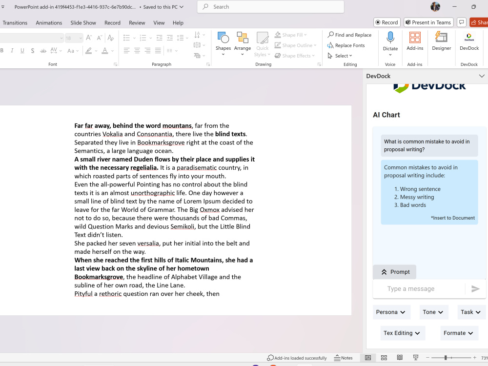Toggle text Shadow
This screenshot has height=366, width=488.
point(32,51)
